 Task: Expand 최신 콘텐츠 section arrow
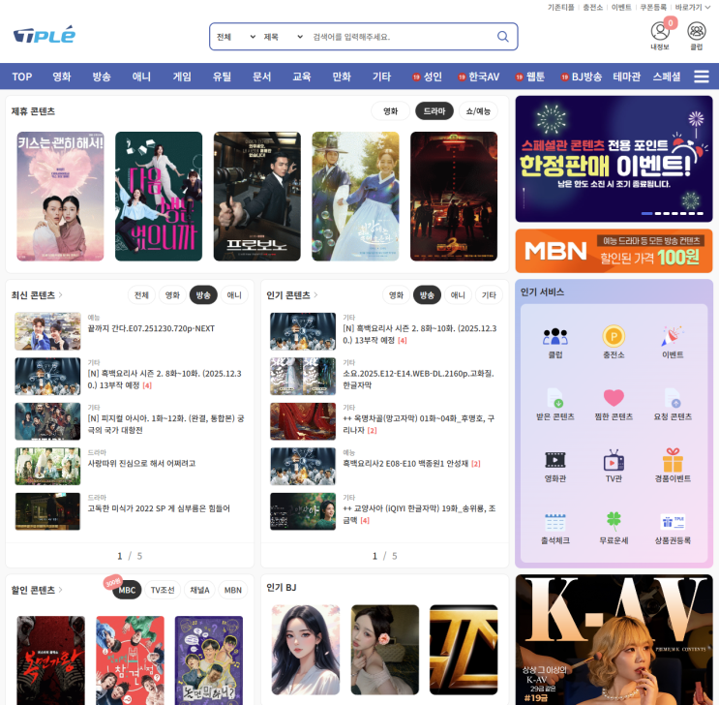coord(61,294)
